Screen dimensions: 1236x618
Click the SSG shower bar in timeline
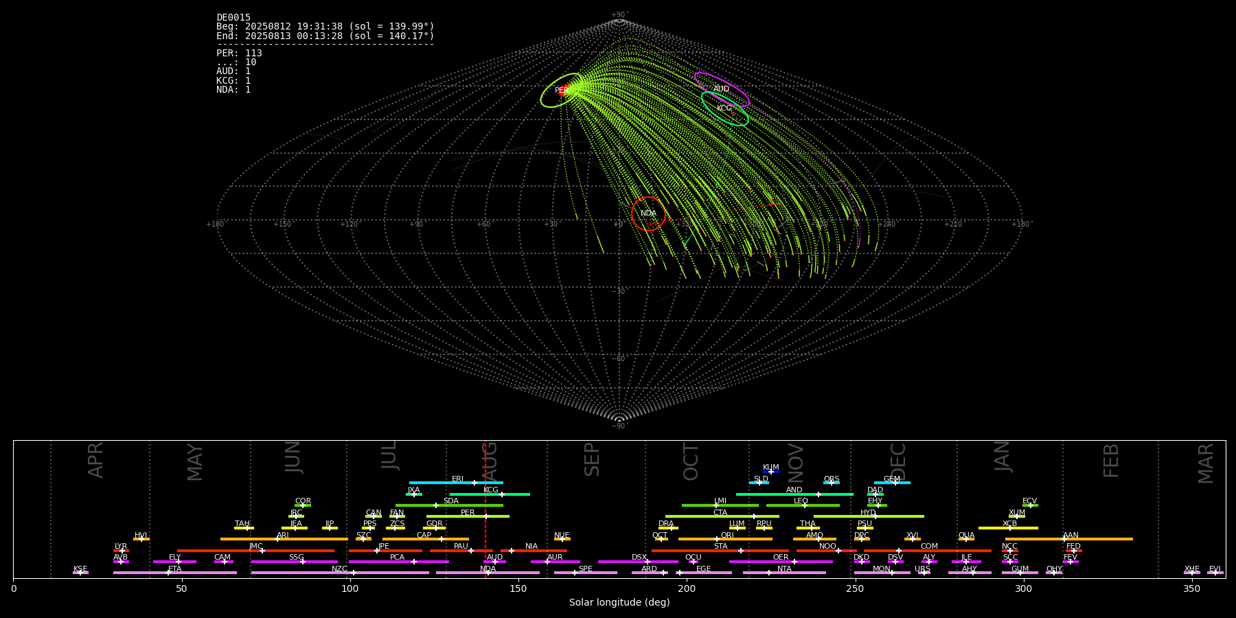click(x=294, y=562)
